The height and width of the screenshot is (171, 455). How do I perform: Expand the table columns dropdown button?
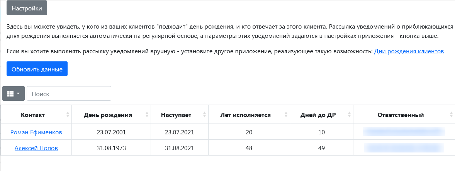[x=14, y=94]
